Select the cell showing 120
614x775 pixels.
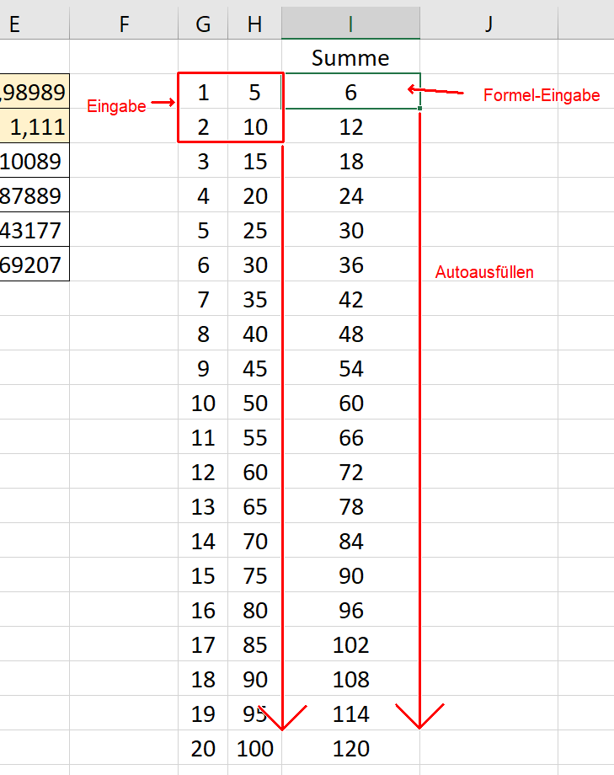(x=350, y=748)
